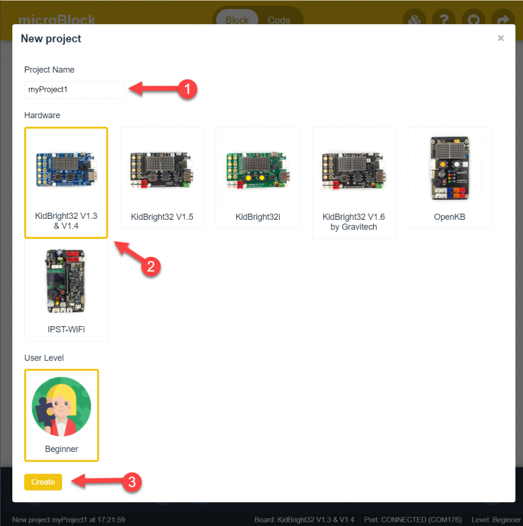Viewport: 523px width, 526px height.
Task: Click the Create button
Action: 43,482
